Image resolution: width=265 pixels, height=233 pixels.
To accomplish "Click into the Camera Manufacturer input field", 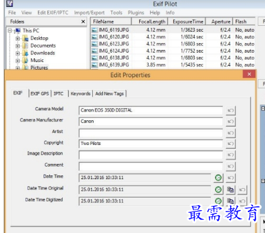I will click(x=151, y=122).
